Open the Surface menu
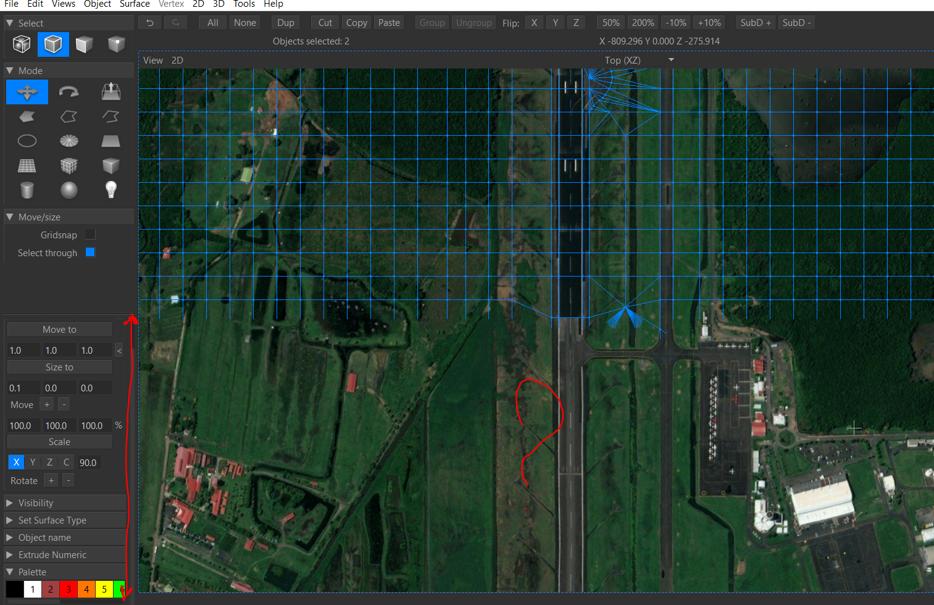Screen dimensions: 934x605 (x=135, y=4)
